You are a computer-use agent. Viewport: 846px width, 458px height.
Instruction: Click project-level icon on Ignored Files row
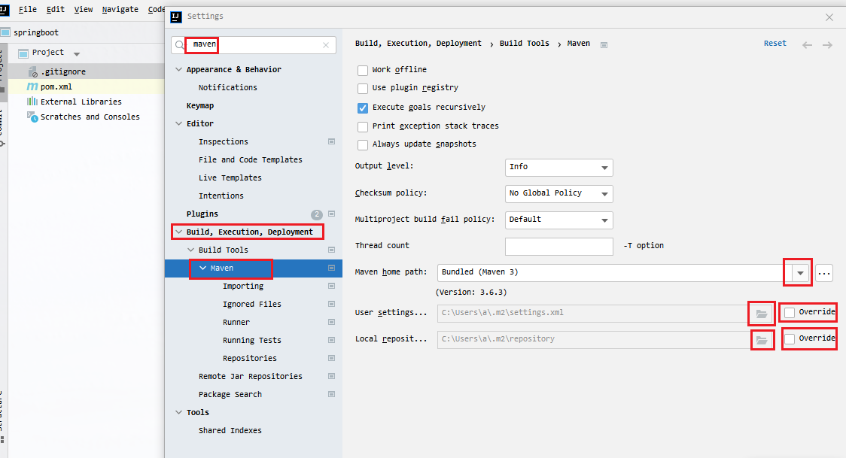coord(331,304)
